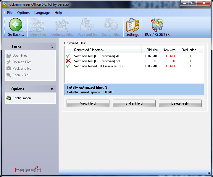Click the Optimize Files lightning icon in Tasks
213x177 pixels.
click(x=9, y=62)
